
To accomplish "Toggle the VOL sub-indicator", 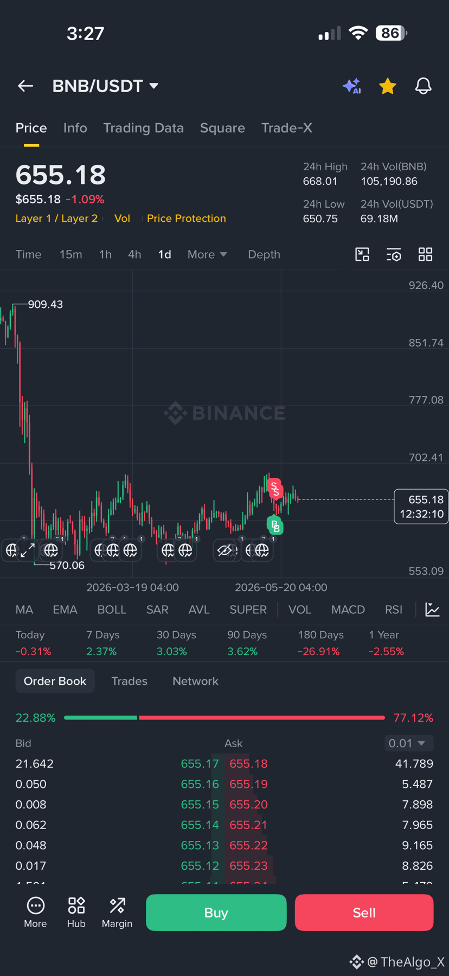I will [x=300, y=609].
